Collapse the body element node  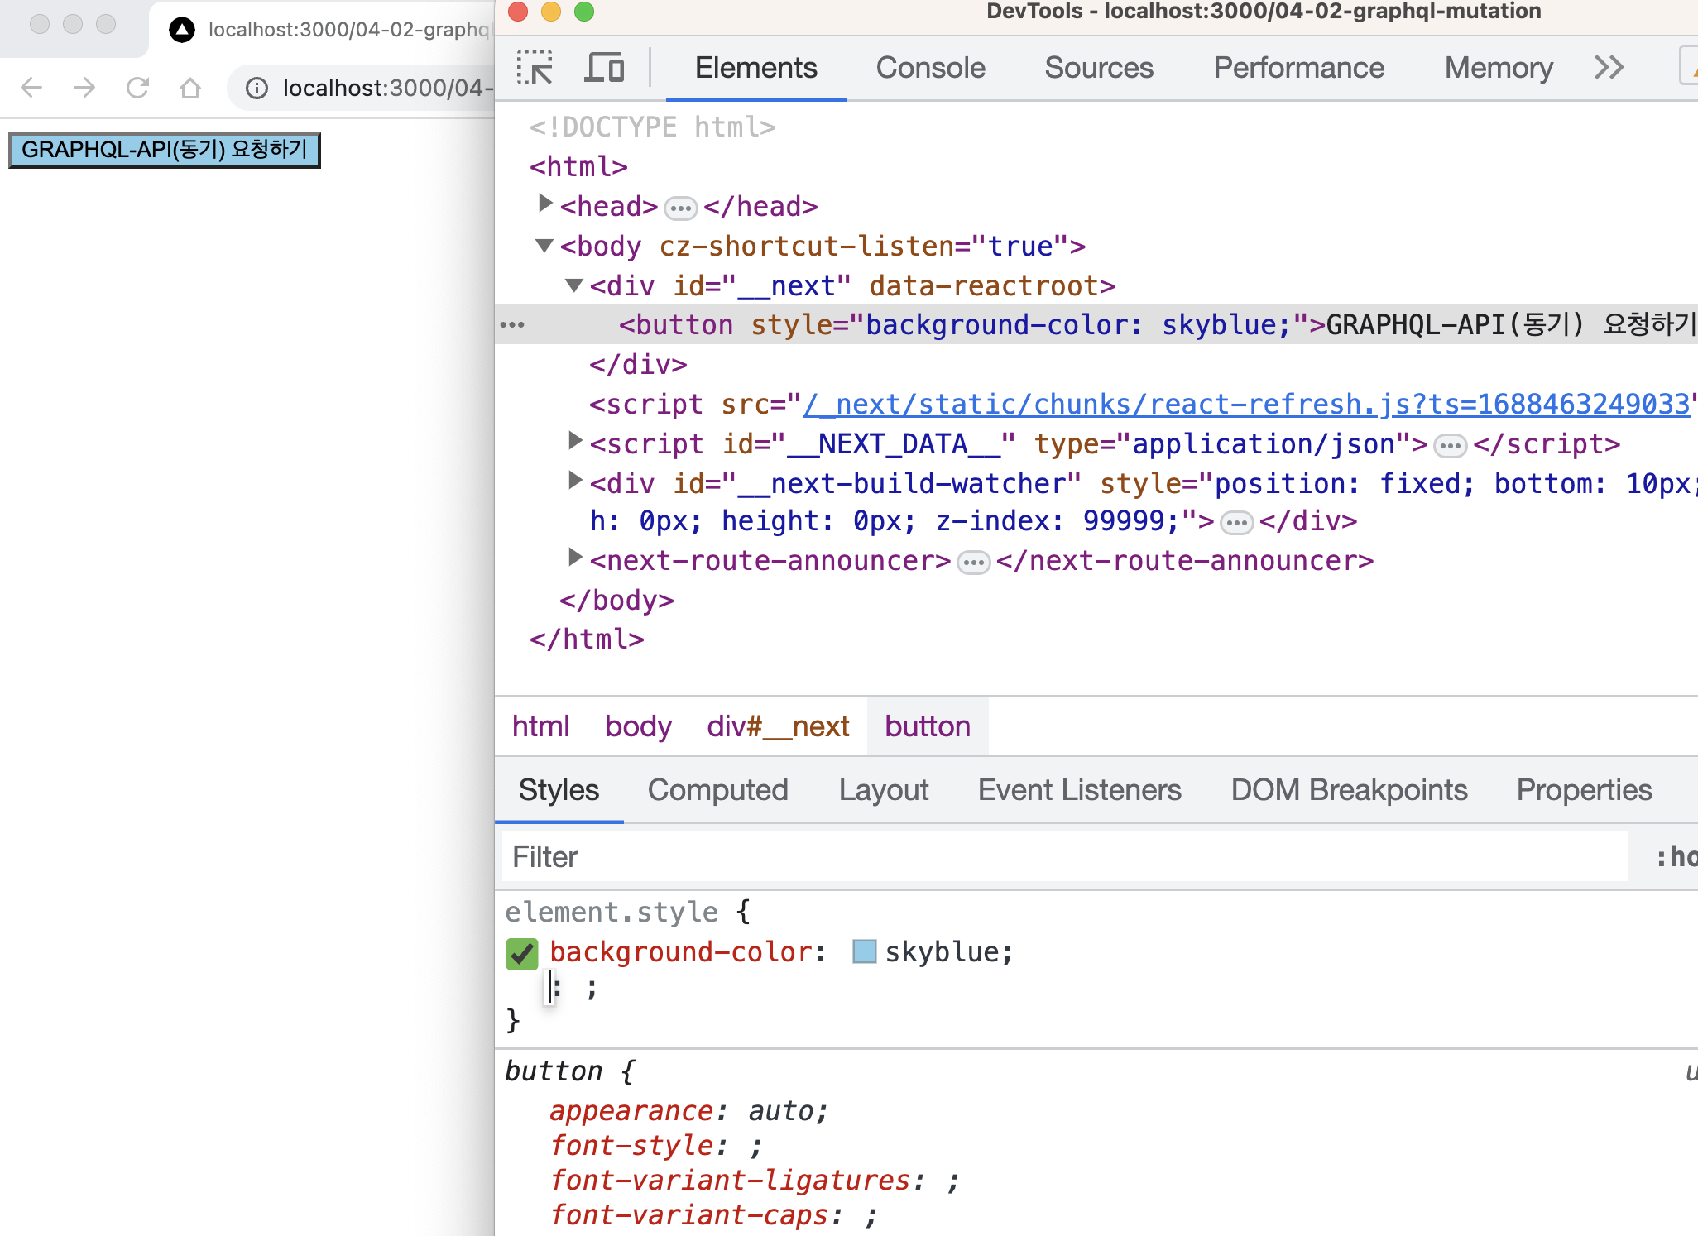(x=544, y=246)
